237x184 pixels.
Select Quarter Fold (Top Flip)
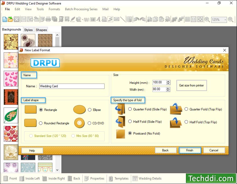(x=186, y=109)
